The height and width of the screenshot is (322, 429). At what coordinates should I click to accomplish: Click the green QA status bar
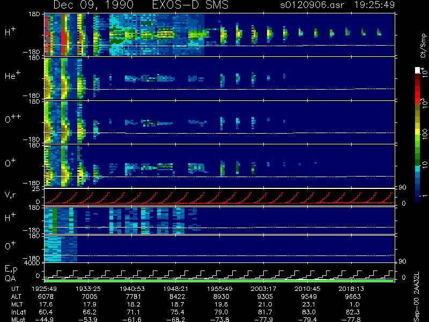219,281
